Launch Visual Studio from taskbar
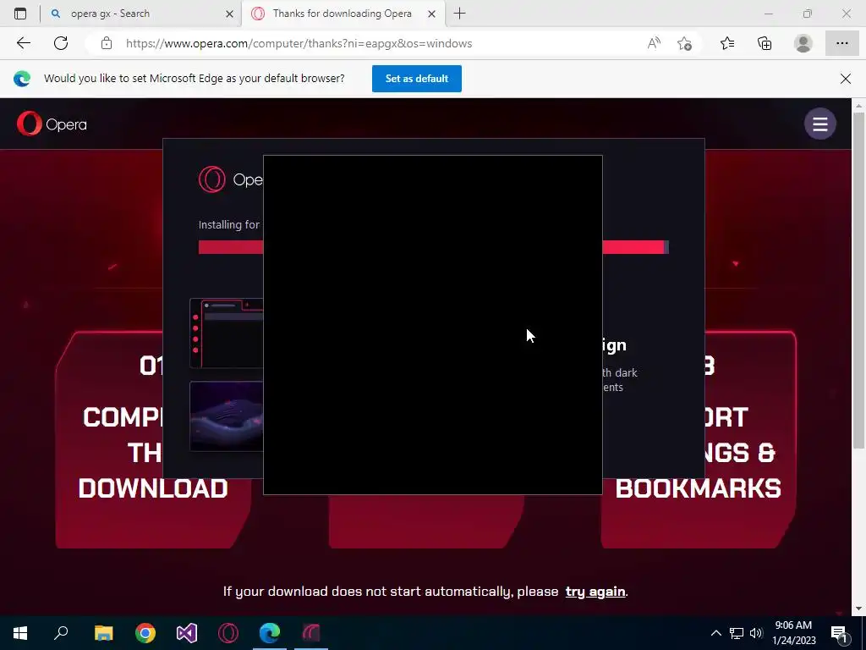 187,633
